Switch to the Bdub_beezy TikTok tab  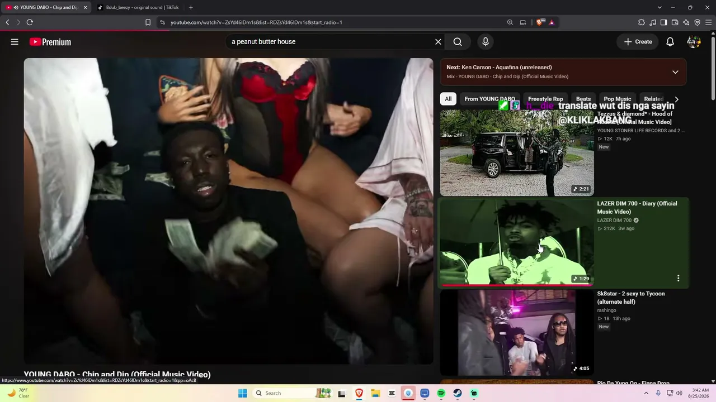138,7
